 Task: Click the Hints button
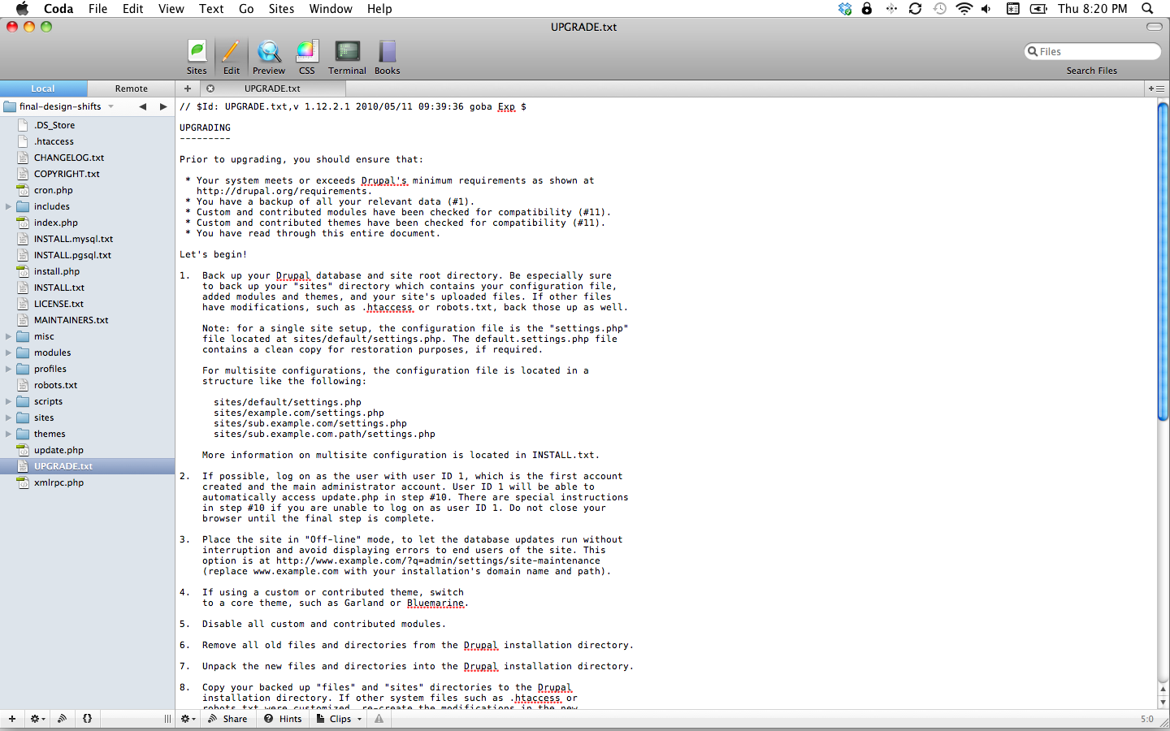coord(283,719)
